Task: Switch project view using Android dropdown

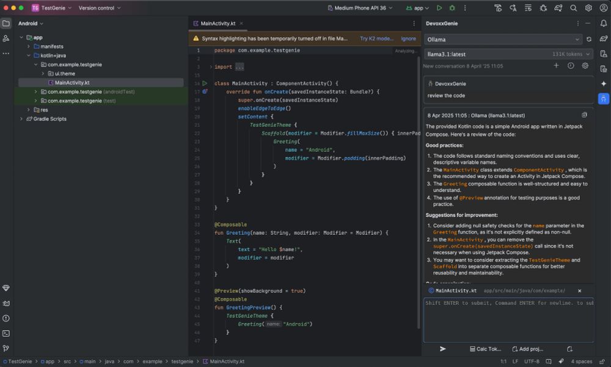Action: coord(31,23)
